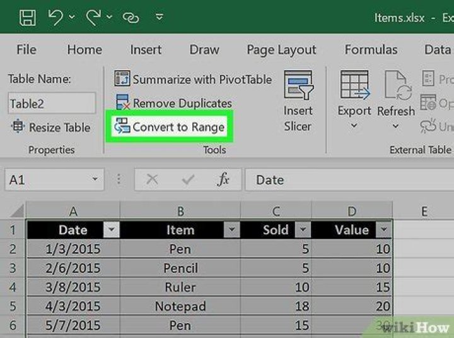Image resolution: width=454 pixels, height=338 pixels.
Task: Switch to the Home tab
Action: pyautogui.click(x=84, y=50)
